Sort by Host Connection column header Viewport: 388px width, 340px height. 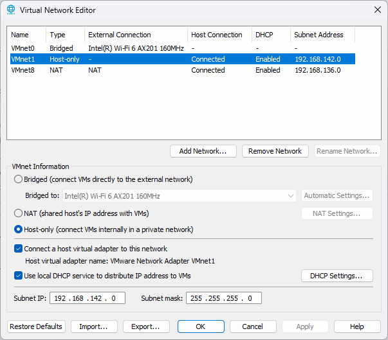click(x=219, y=35)
